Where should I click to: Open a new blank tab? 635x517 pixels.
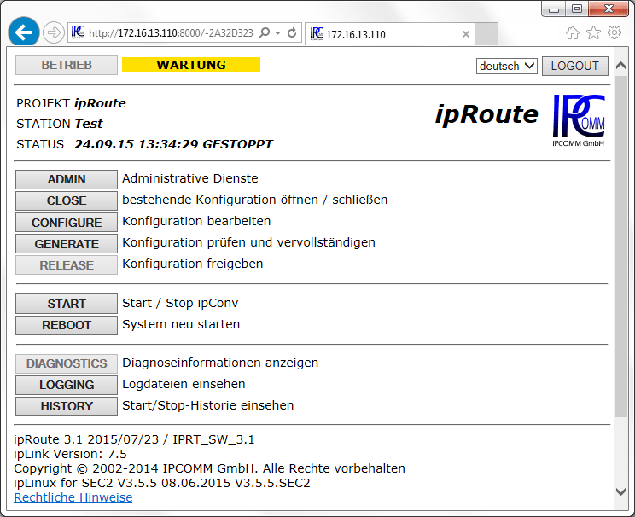pos(486,34)
